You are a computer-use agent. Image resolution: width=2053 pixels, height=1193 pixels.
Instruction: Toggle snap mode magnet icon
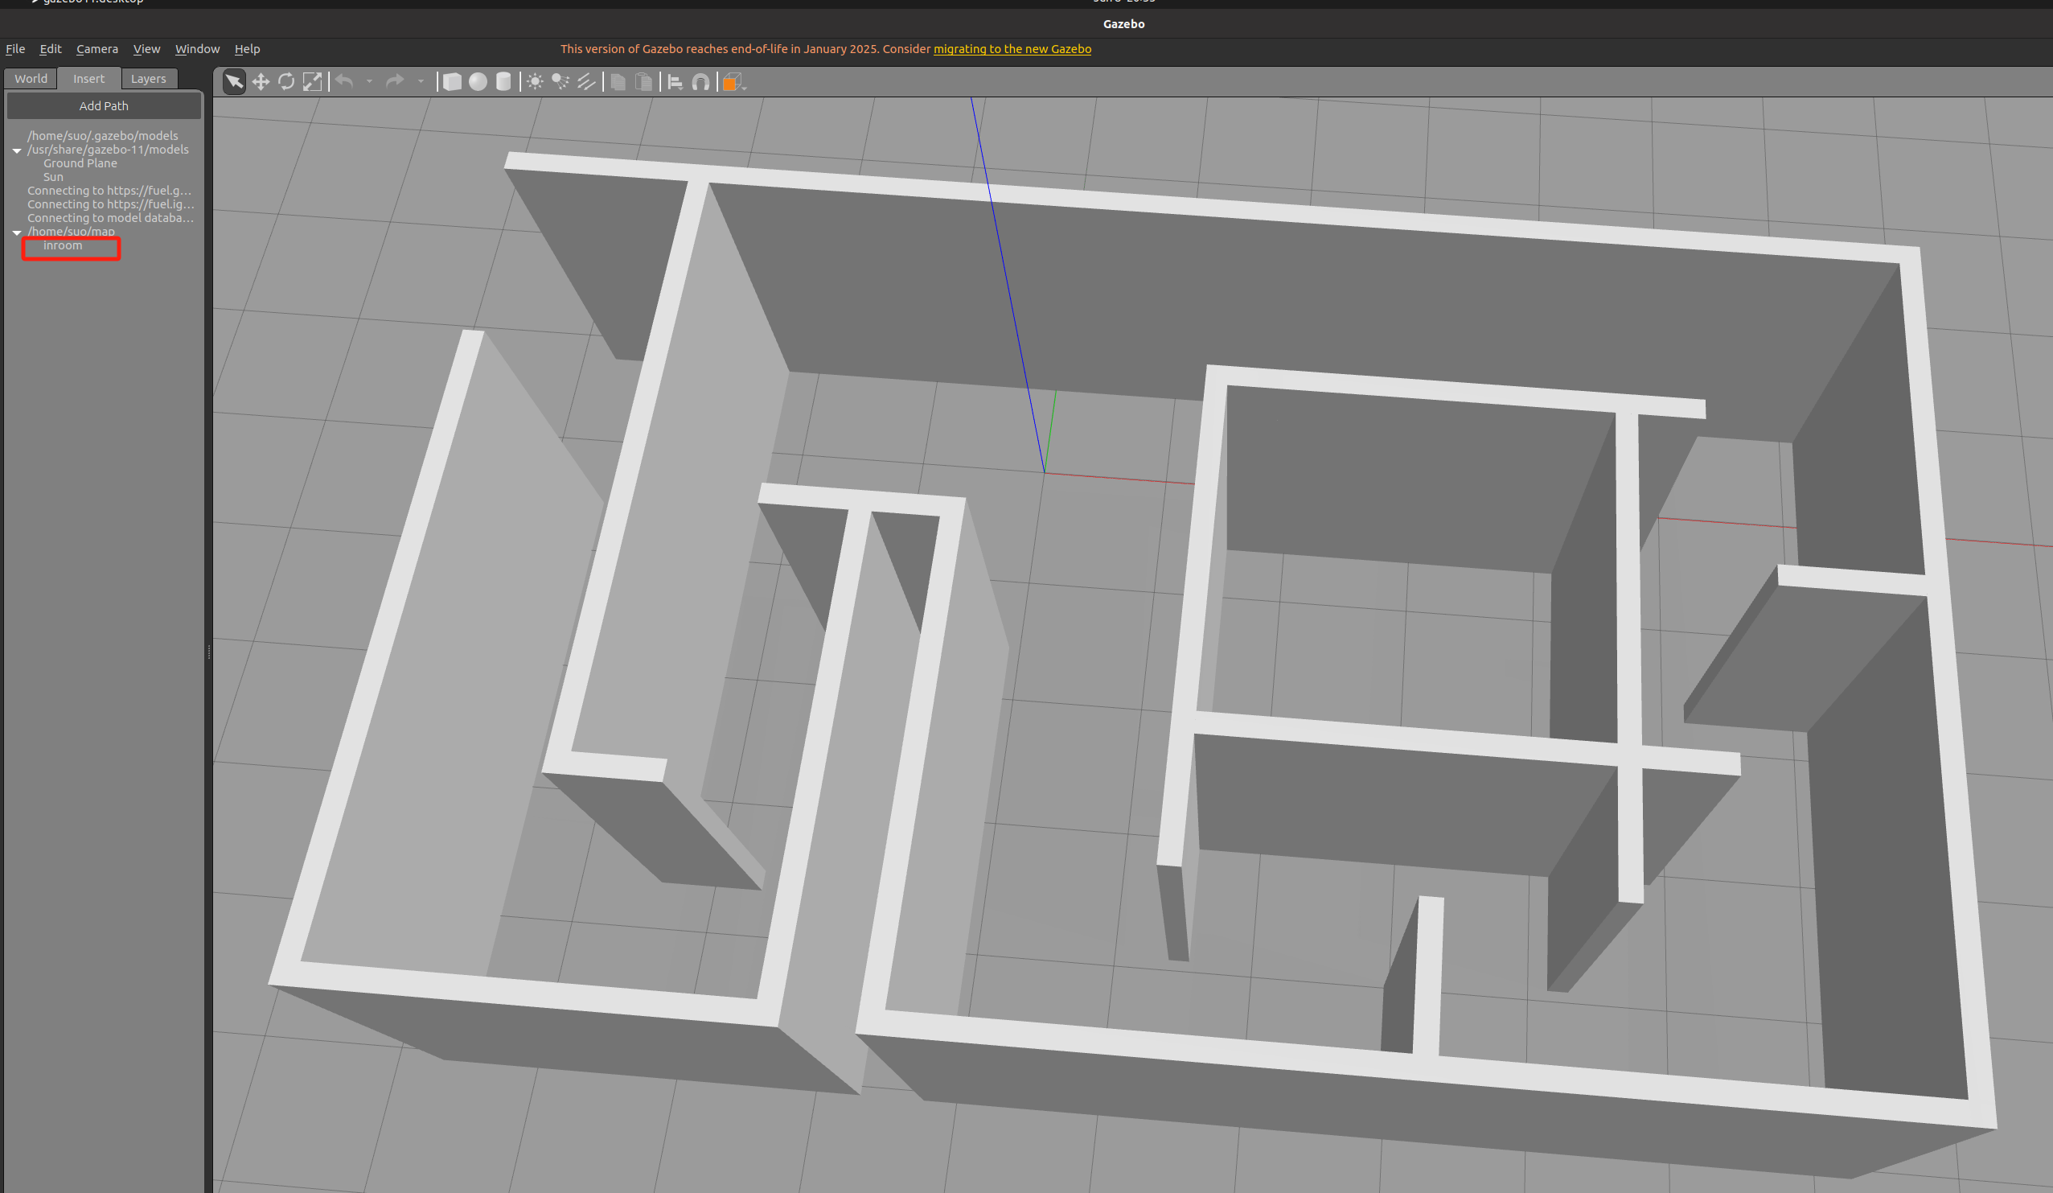point(700,81)
